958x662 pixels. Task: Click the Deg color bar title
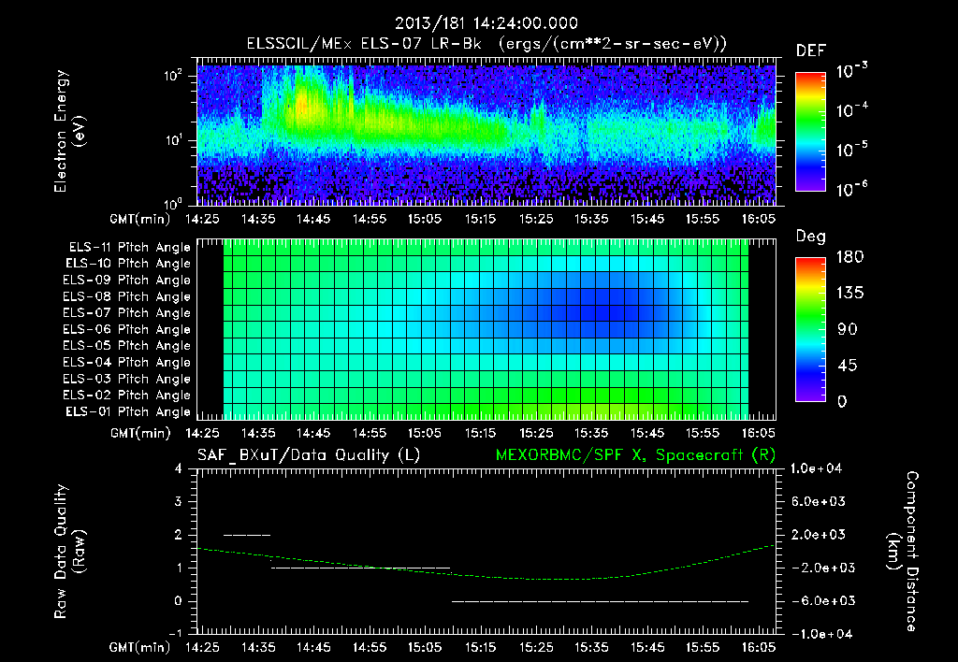coord(810,237)
